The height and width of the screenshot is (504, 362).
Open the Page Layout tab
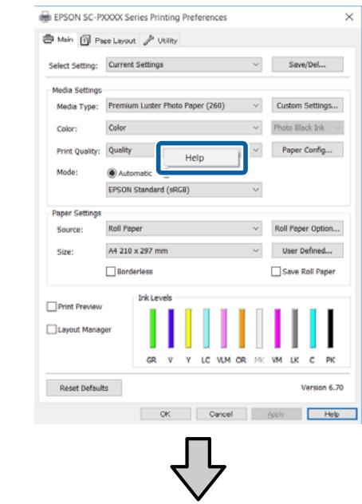click(108, 41)
